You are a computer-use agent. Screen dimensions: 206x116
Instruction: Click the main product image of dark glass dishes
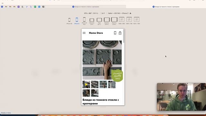coord(102,60)
